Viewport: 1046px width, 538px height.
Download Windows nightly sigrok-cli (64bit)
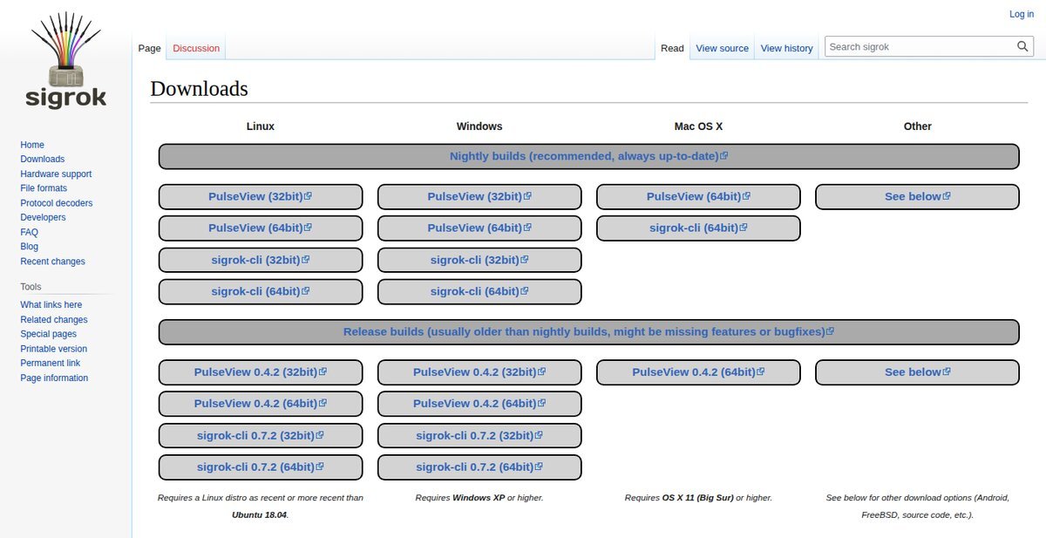tap(479, 291)
